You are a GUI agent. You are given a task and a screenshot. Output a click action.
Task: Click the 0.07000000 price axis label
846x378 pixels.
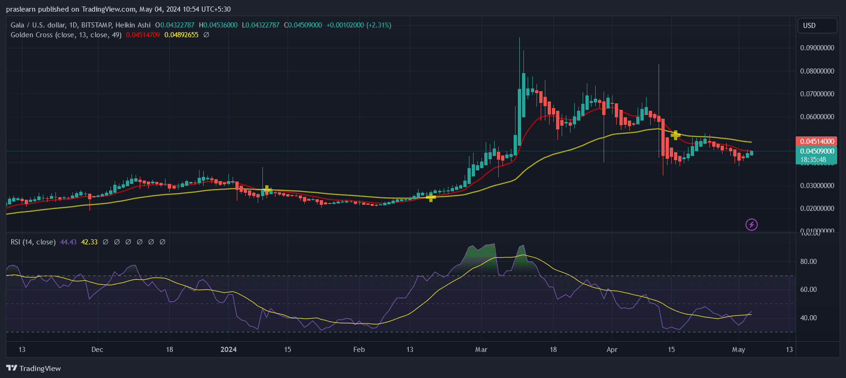pyautogui.click(x=817, y=94)
